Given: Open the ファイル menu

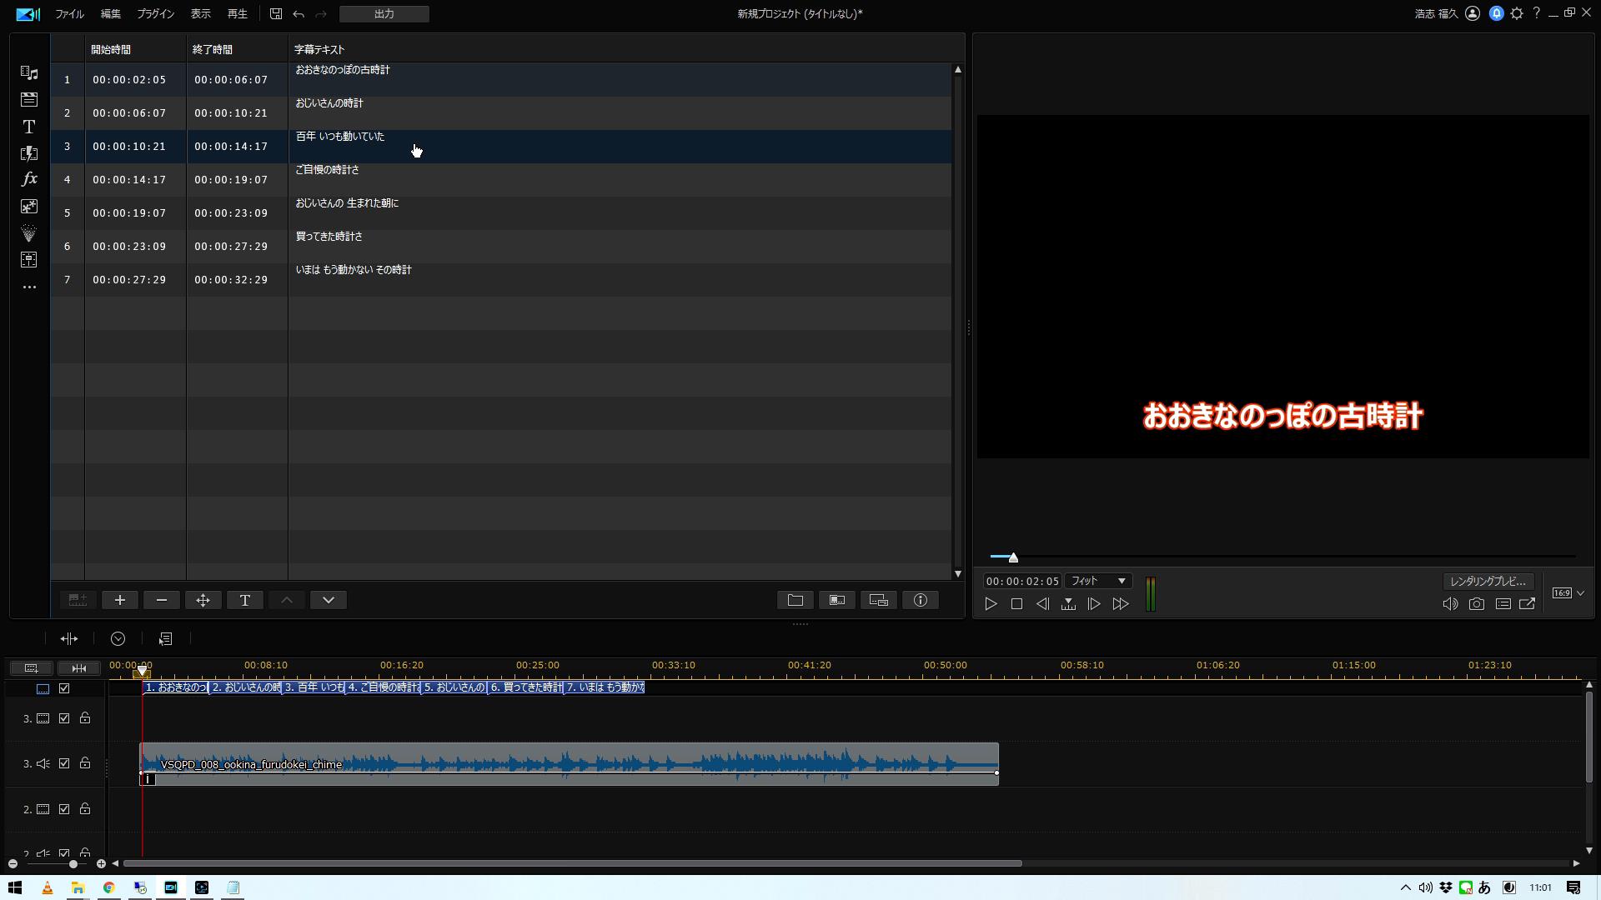Looking at the screenshot, I should tap(69, 14).
